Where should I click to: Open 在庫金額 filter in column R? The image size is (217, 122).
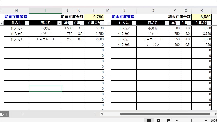[x=209, y=23]
